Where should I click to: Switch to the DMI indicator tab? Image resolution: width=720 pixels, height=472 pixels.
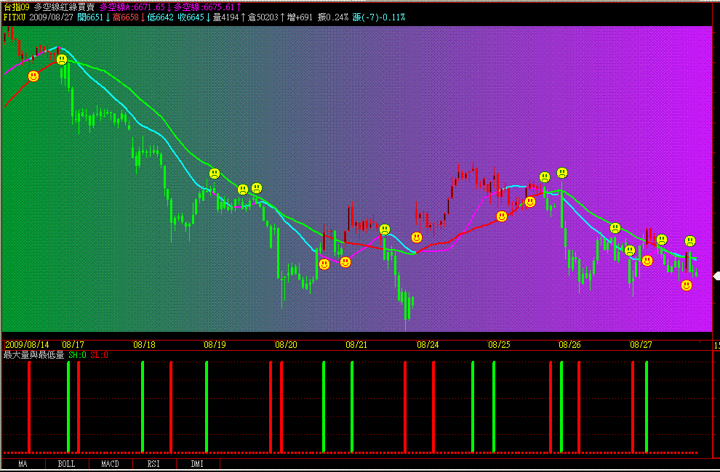[197, 463]
